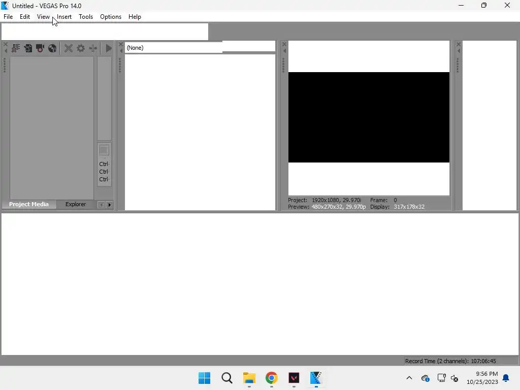Open the Windows Start menu
520x390 pixels.
point(204,378)
